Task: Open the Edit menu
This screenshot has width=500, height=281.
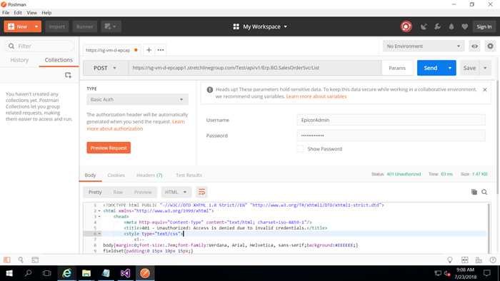Action: click(x=18, y=13)
